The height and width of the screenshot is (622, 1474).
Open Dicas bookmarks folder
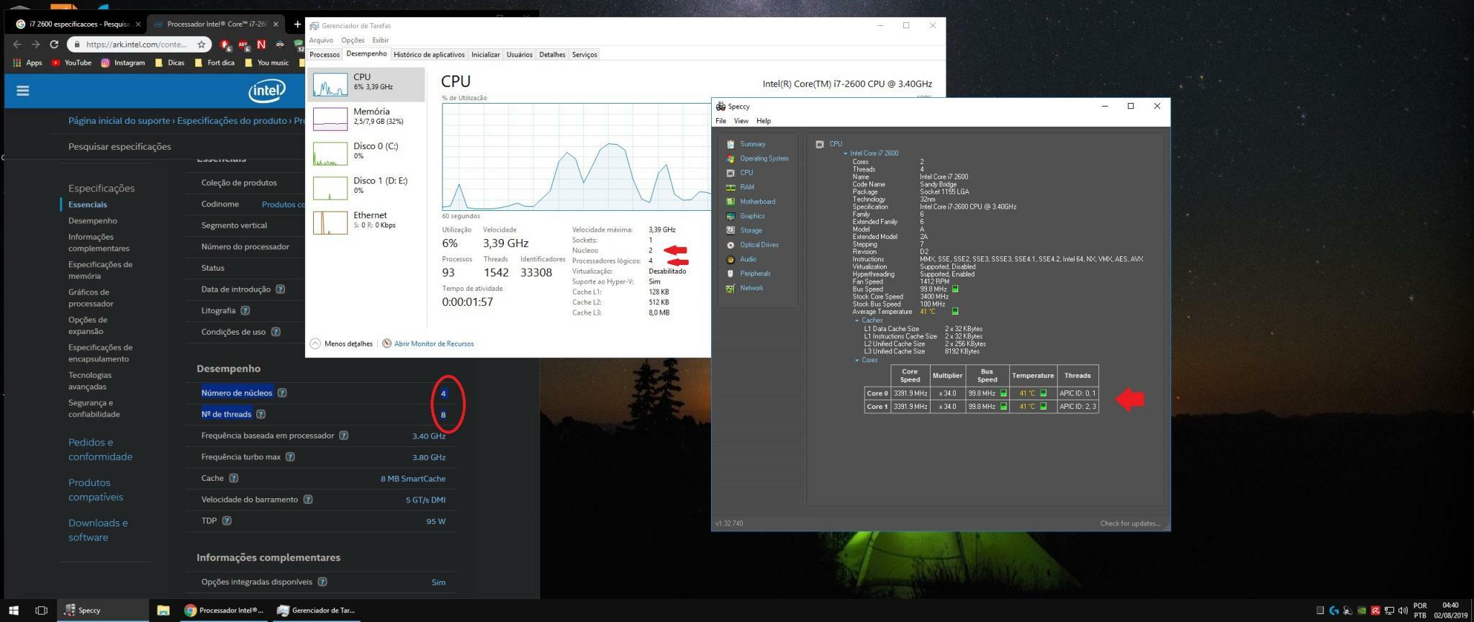[x=170, y=63]
